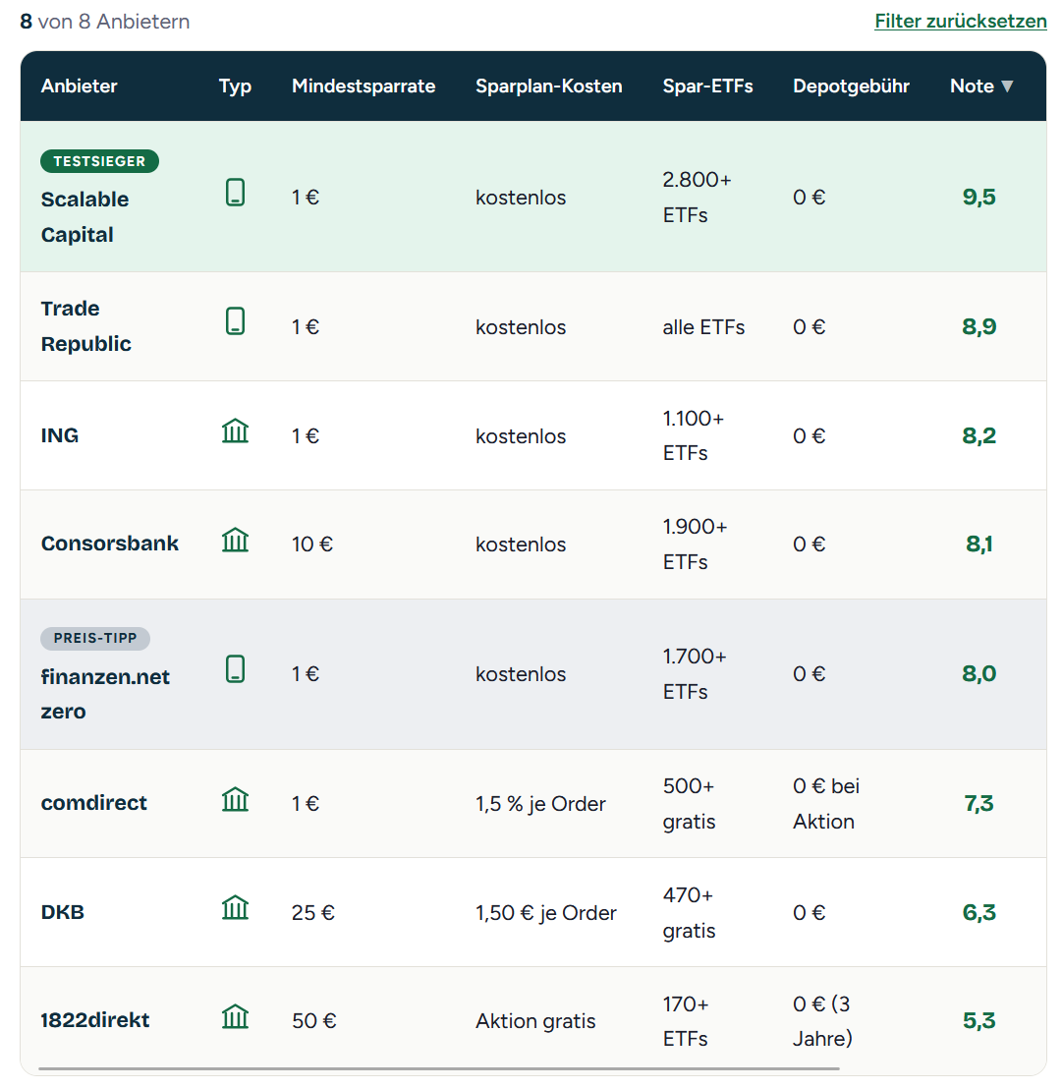Click 1822direkt's 5,3 rating
Screen dimensions: 1062x1089
click(x=978, y=1021)
